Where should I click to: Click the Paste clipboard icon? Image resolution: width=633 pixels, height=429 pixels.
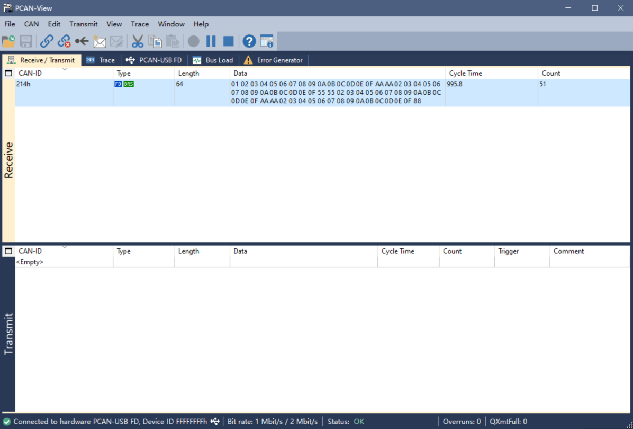173,41
